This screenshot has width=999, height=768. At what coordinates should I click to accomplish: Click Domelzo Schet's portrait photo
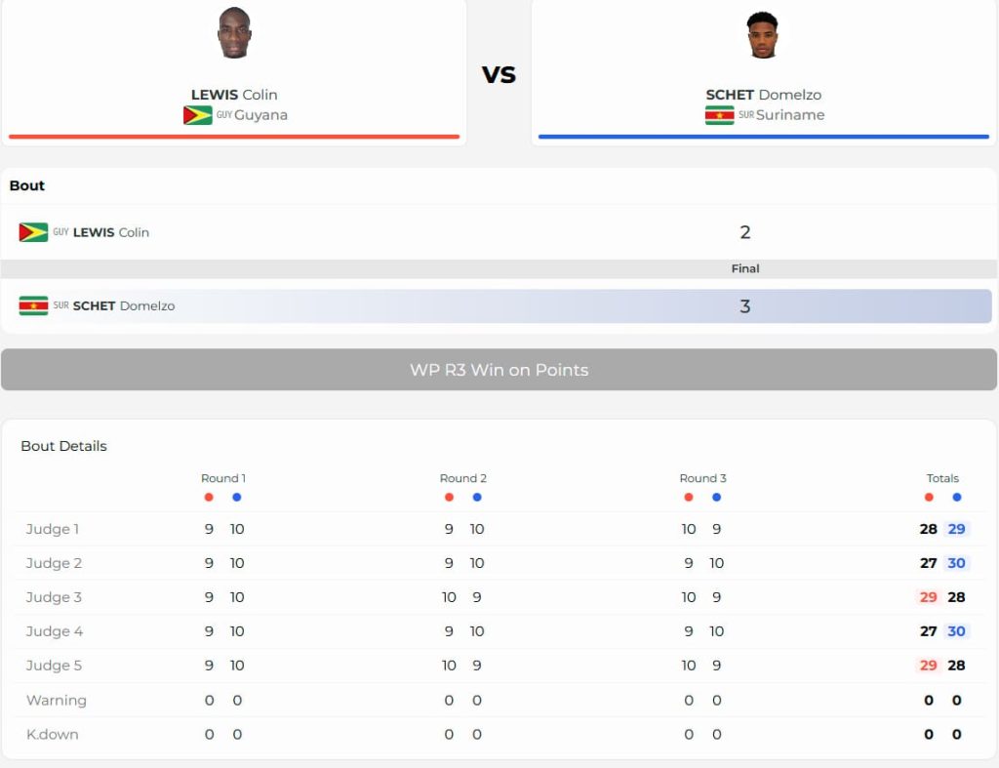[763, 34]
